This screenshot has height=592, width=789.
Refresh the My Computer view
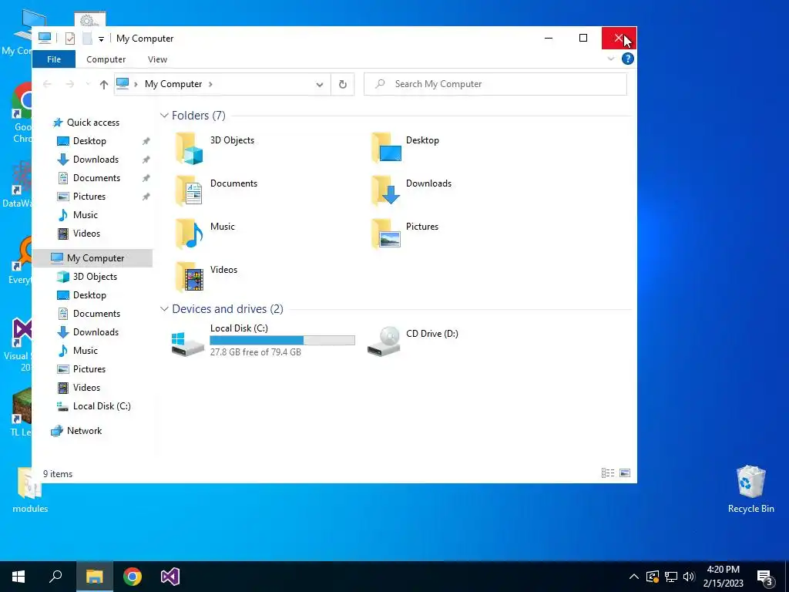pos(343,84)
